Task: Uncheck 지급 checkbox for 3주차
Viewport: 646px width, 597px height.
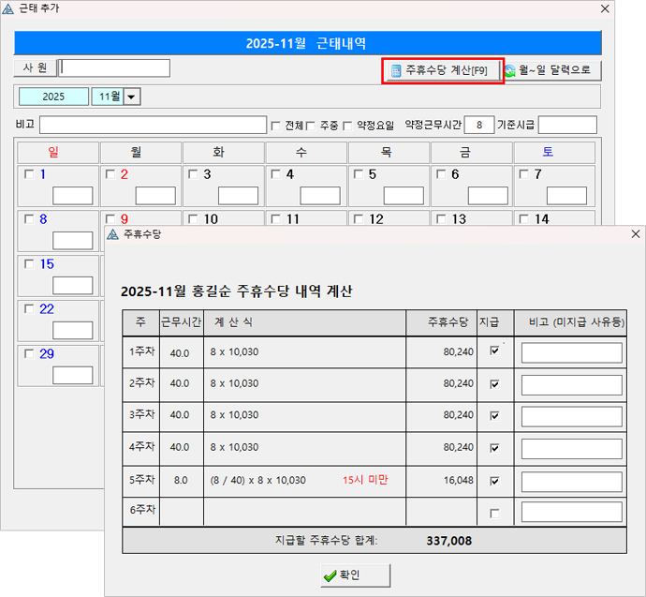Action: [x=494, y=415]
